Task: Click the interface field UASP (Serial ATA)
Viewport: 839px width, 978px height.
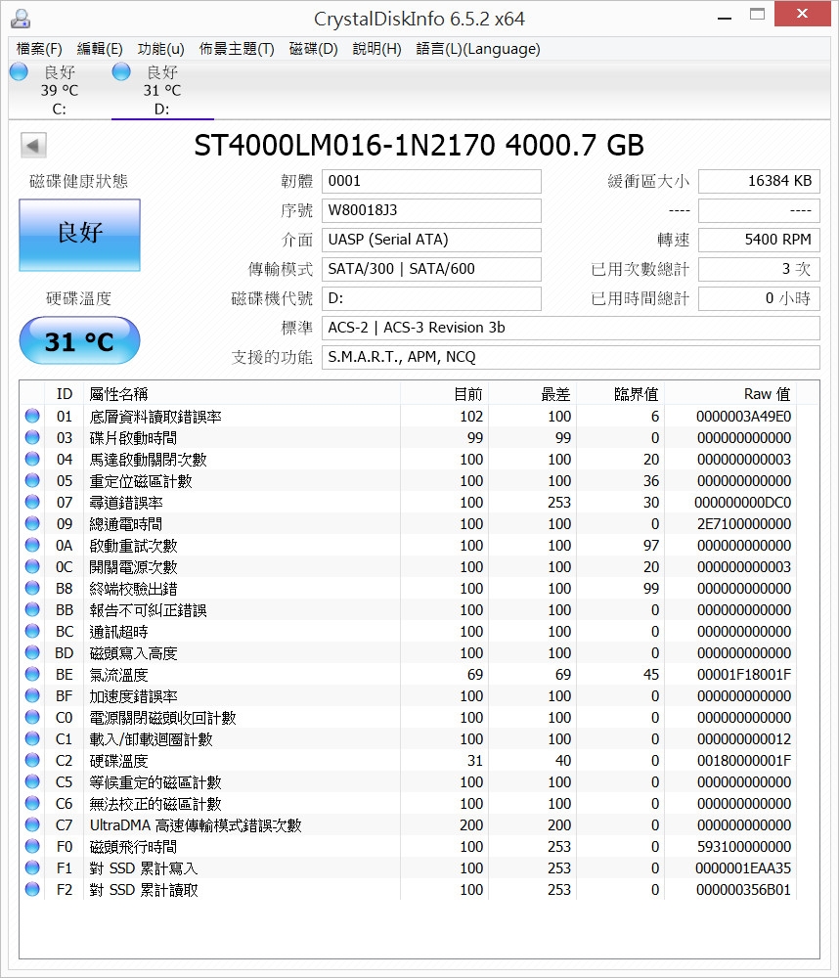Action: [x=431, y=240]
